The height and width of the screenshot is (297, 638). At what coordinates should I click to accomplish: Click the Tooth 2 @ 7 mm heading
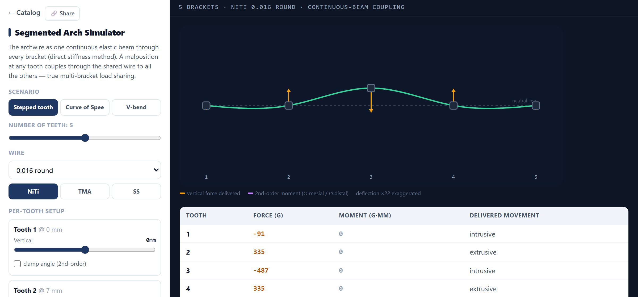click(x=38, y=291)
